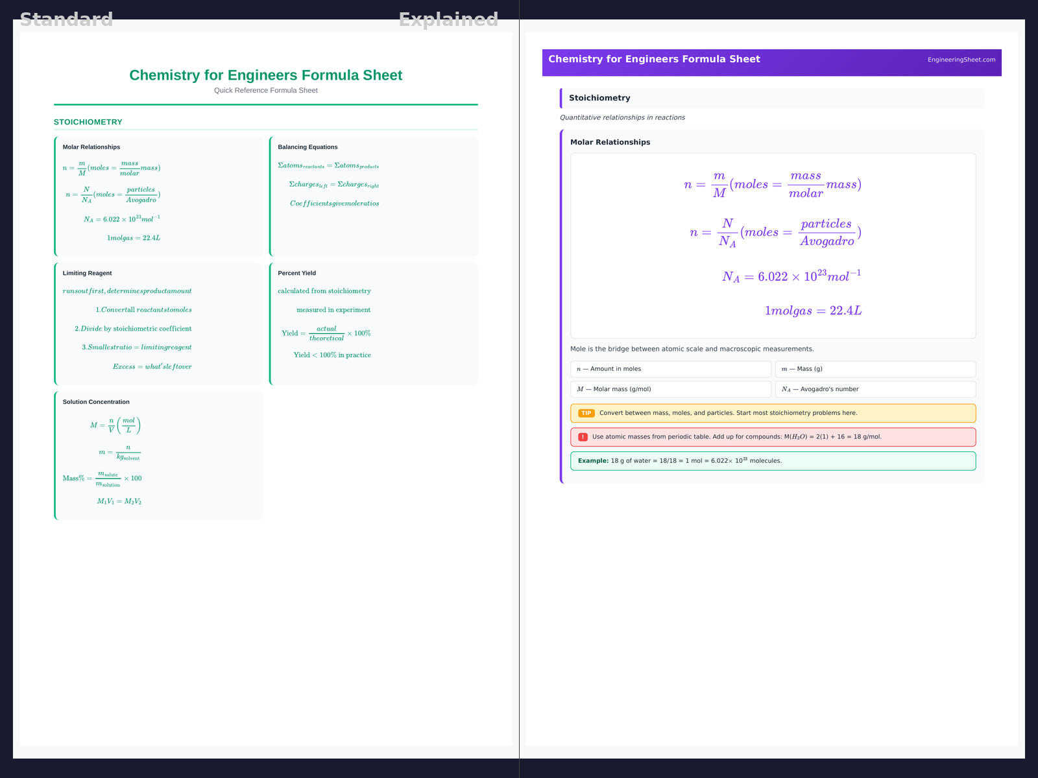The image size is (1038, 778).
Task: Select the Limiting Reagent card heading
Action: 87,273
